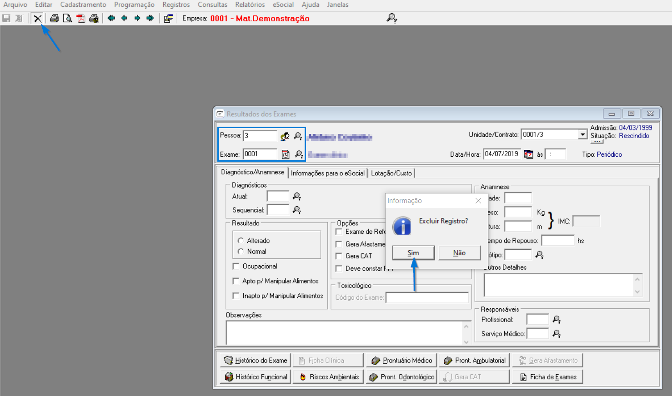
Task: Switch to Informações para o eSocial tab
Action: pos(328,173)
